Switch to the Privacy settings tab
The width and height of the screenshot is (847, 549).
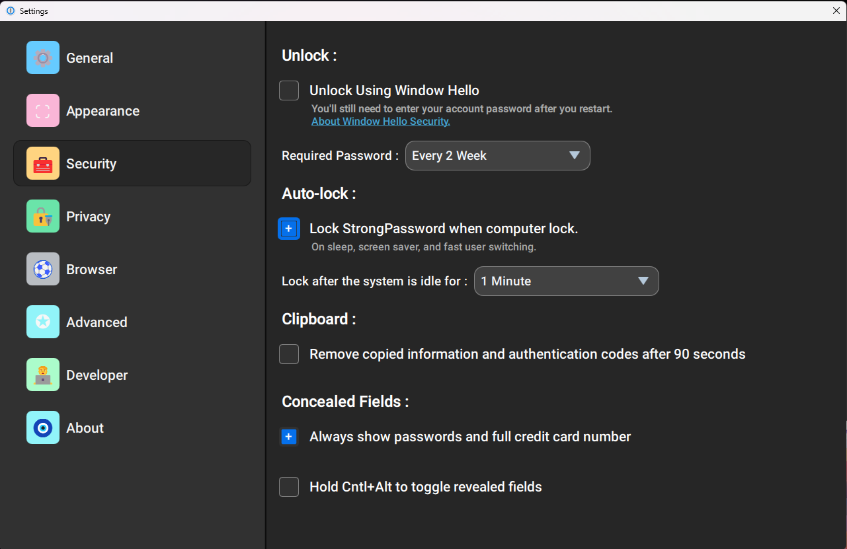88,217
